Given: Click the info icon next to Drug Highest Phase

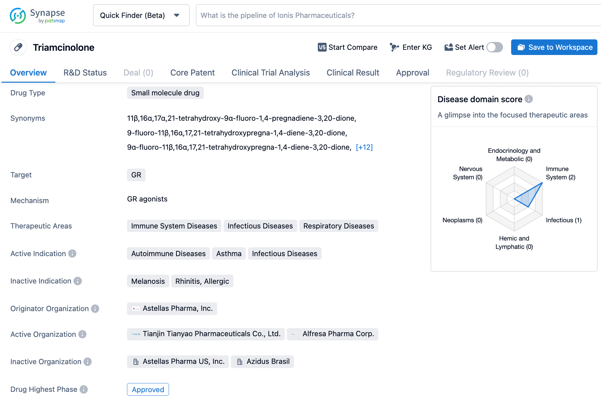Looking at the screenshot, I should [x=84, y=389].
